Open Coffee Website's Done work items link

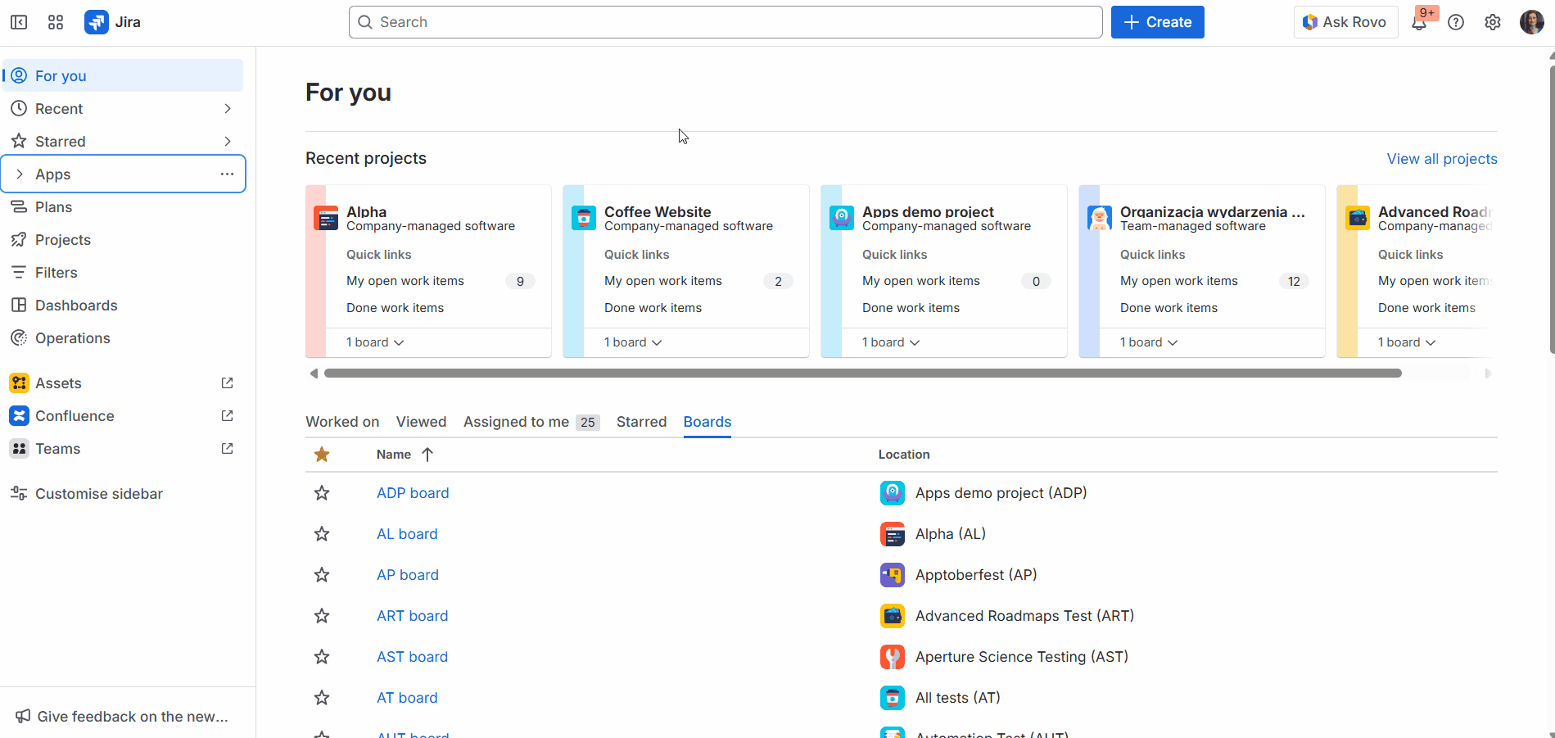pyautogui.click(x=653, y=308)
